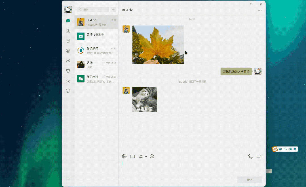Send a file using the folder icon
This screenshot has height=187, width=306.
pos(132,156)
